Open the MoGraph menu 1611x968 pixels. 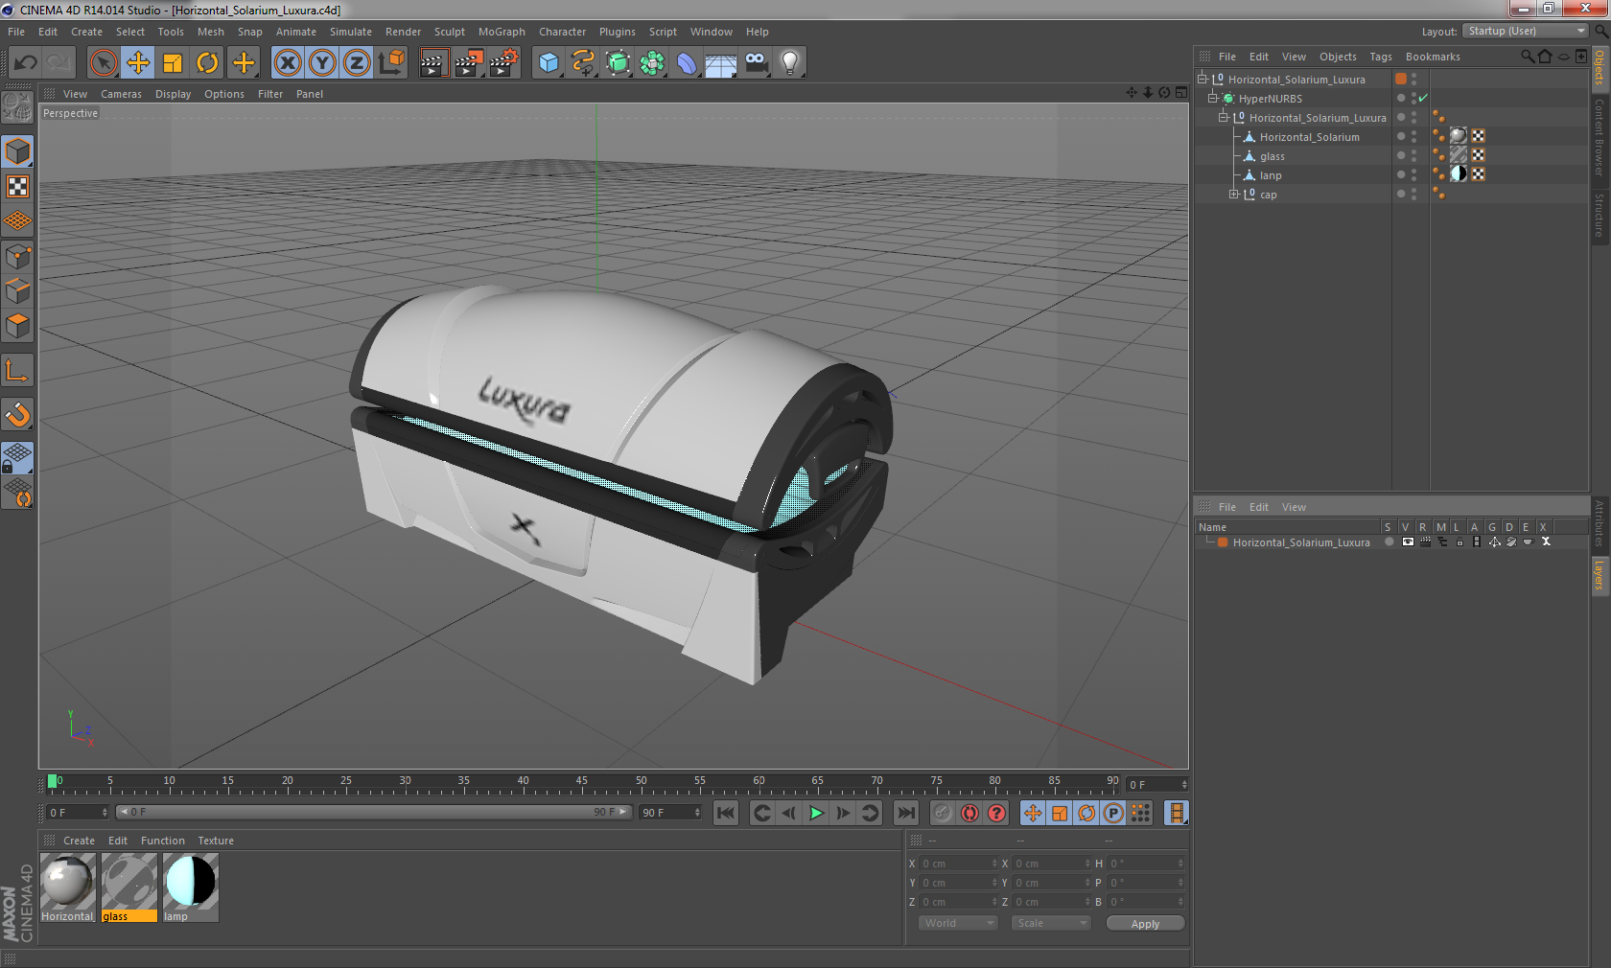tap(502, 32)
